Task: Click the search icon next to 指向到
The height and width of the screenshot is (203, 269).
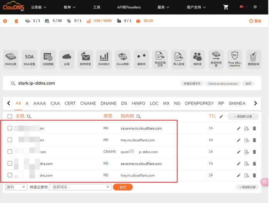Action: 139,116
